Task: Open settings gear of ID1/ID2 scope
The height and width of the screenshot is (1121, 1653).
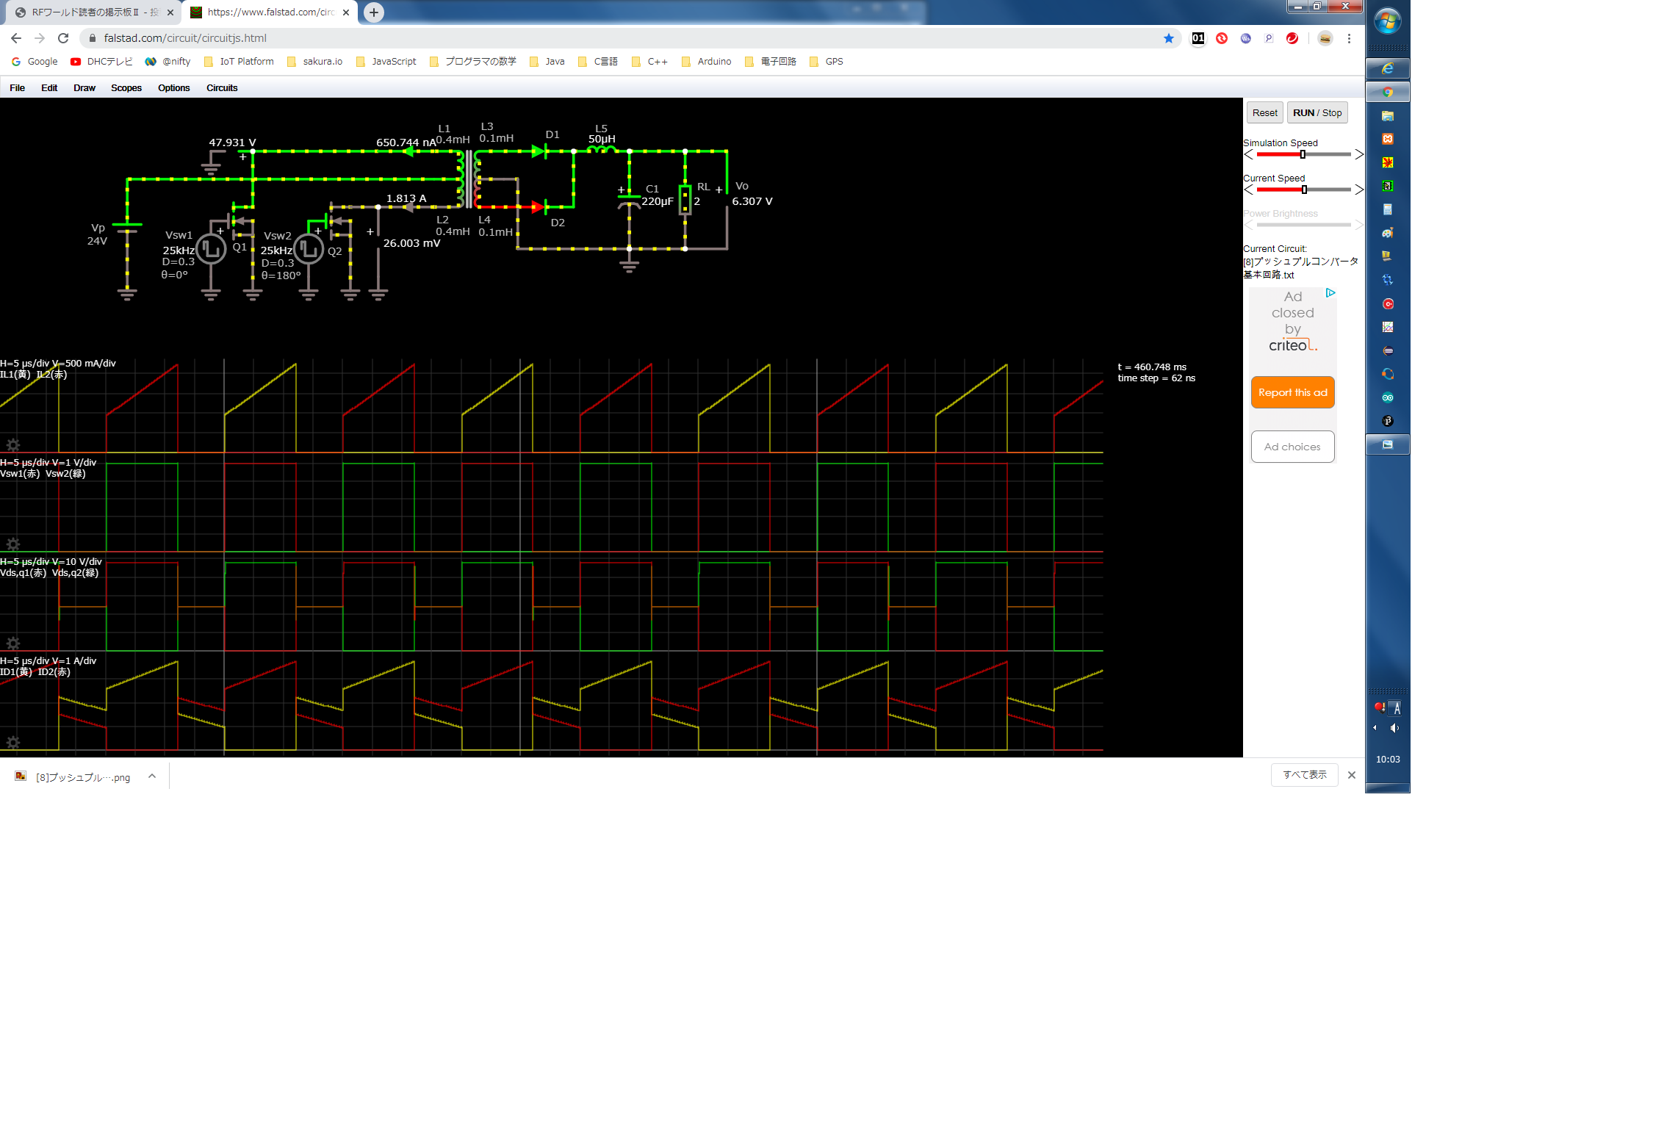Action: pyautogui.click(x=12, y=743)
